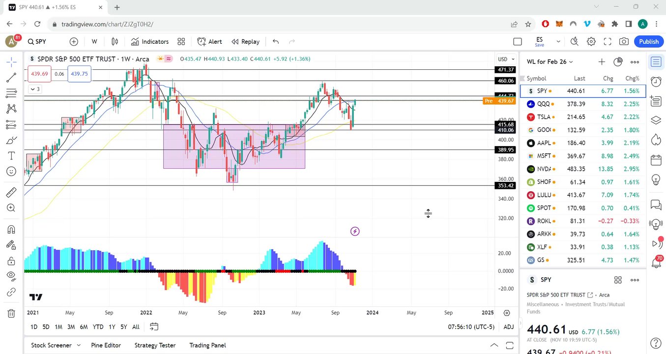Open the help center question icon

655,343
